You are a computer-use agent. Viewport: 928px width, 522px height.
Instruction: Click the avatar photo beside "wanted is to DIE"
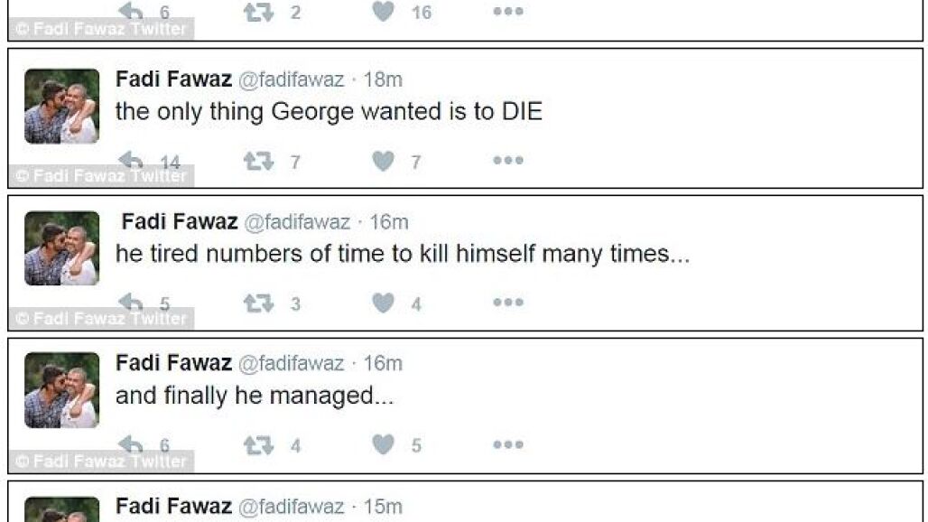[x=61, y=107]
